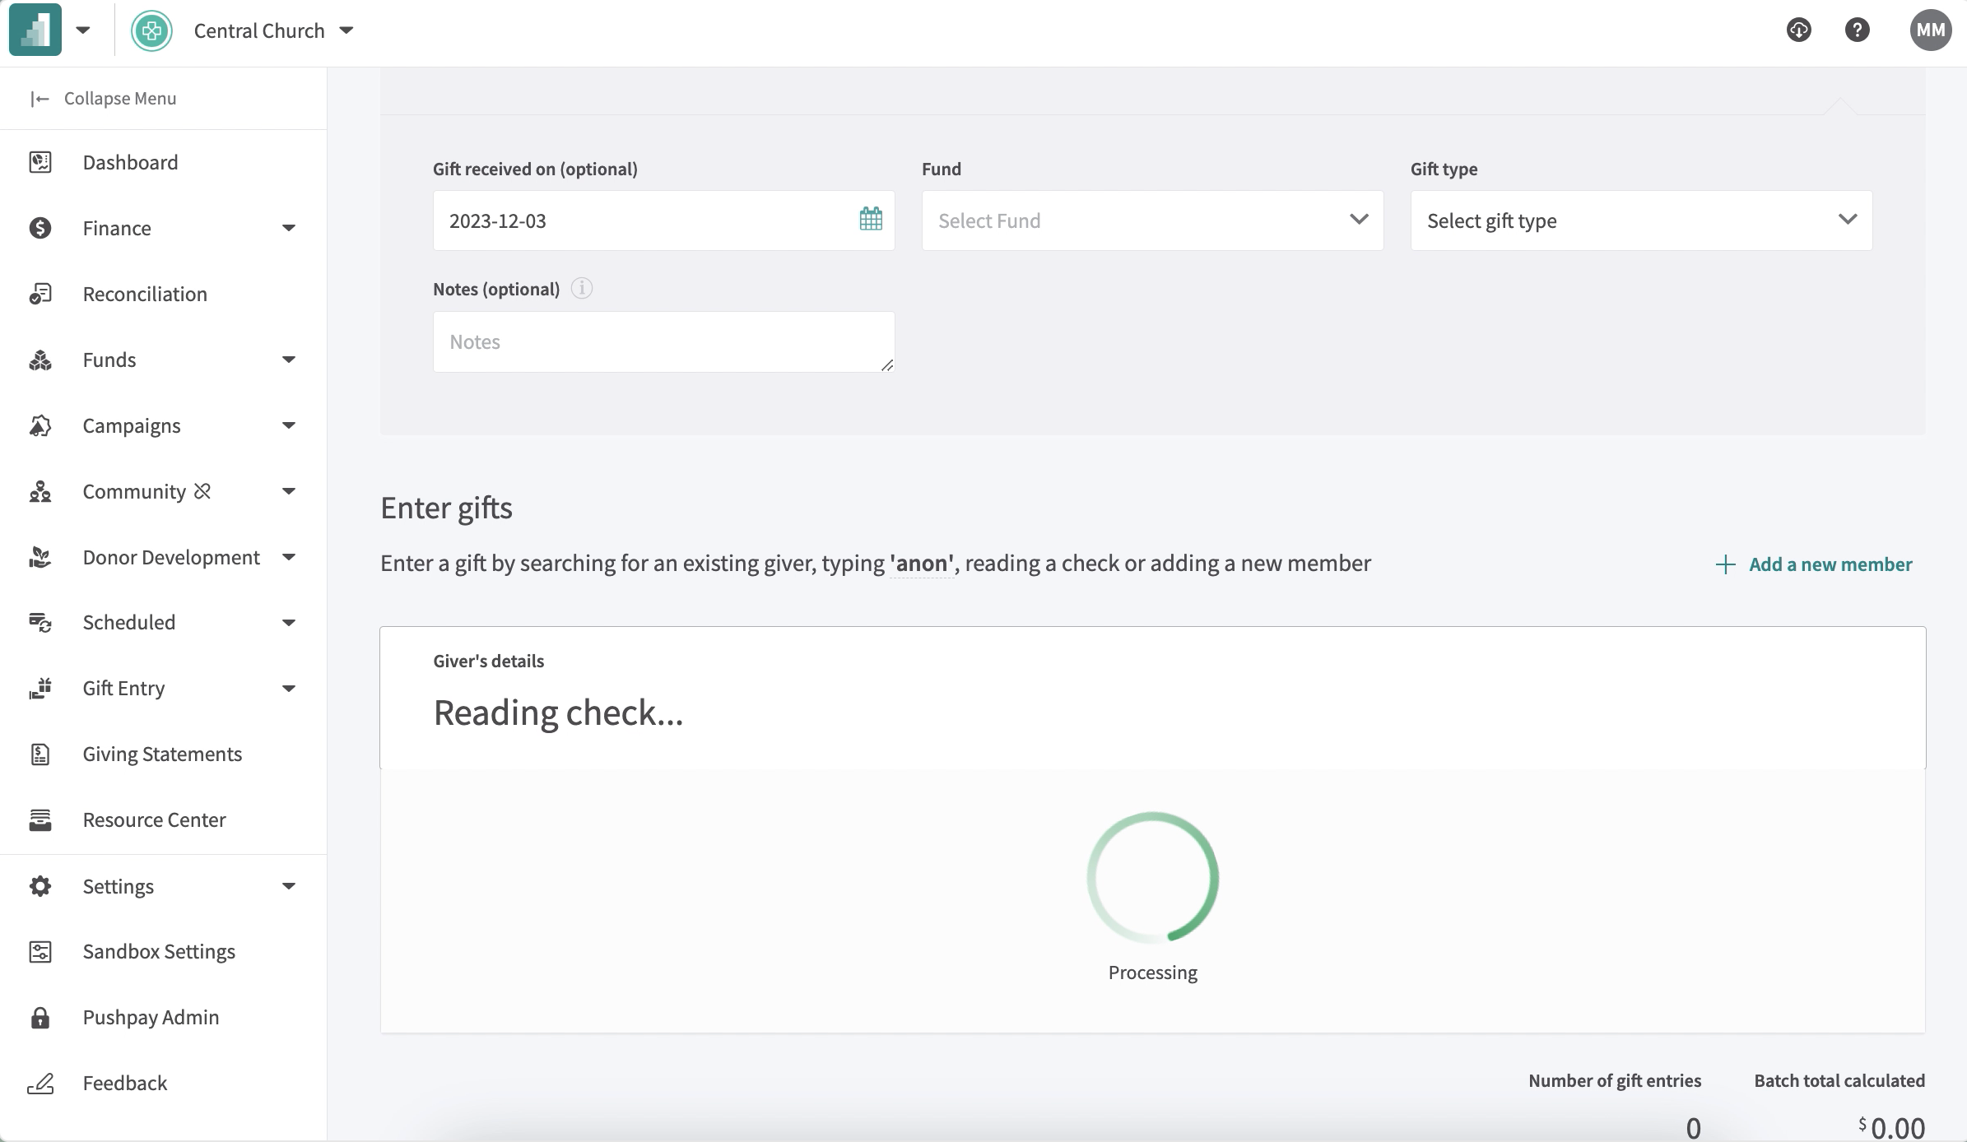The height and width of the screenshot is (1142, 1967).
Task: Click the Donor Development plant icon
Action: (40, 557)
